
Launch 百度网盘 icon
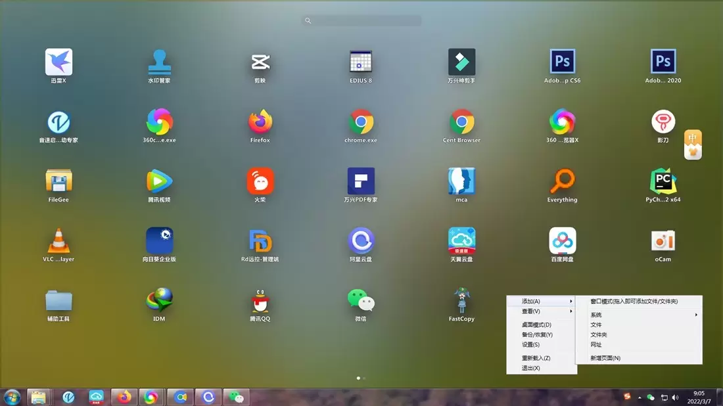[562, 240]
